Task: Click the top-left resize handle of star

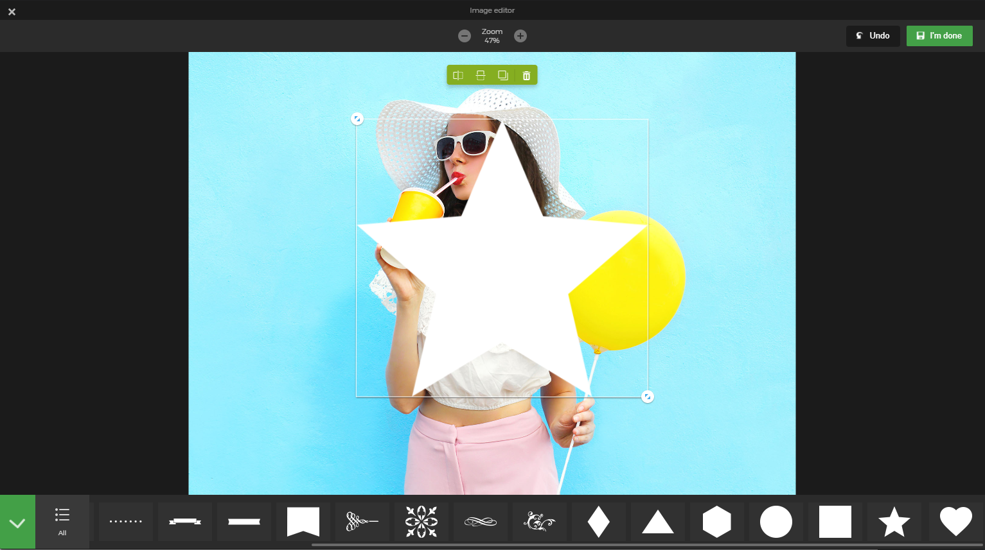Action: coord(357,119)
